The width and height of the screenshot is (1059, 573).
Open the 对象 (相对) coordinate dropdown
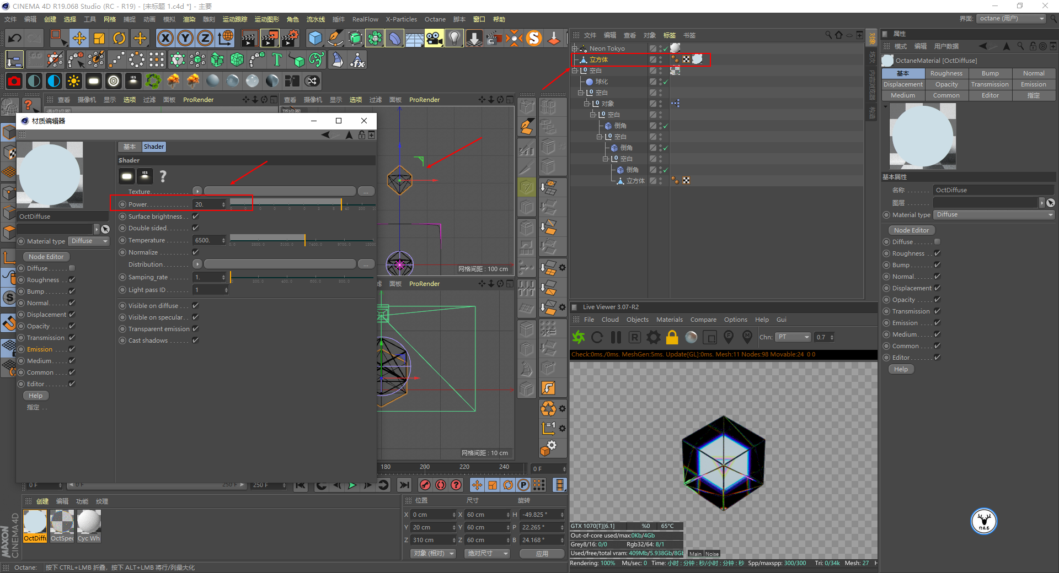[434, 553]
